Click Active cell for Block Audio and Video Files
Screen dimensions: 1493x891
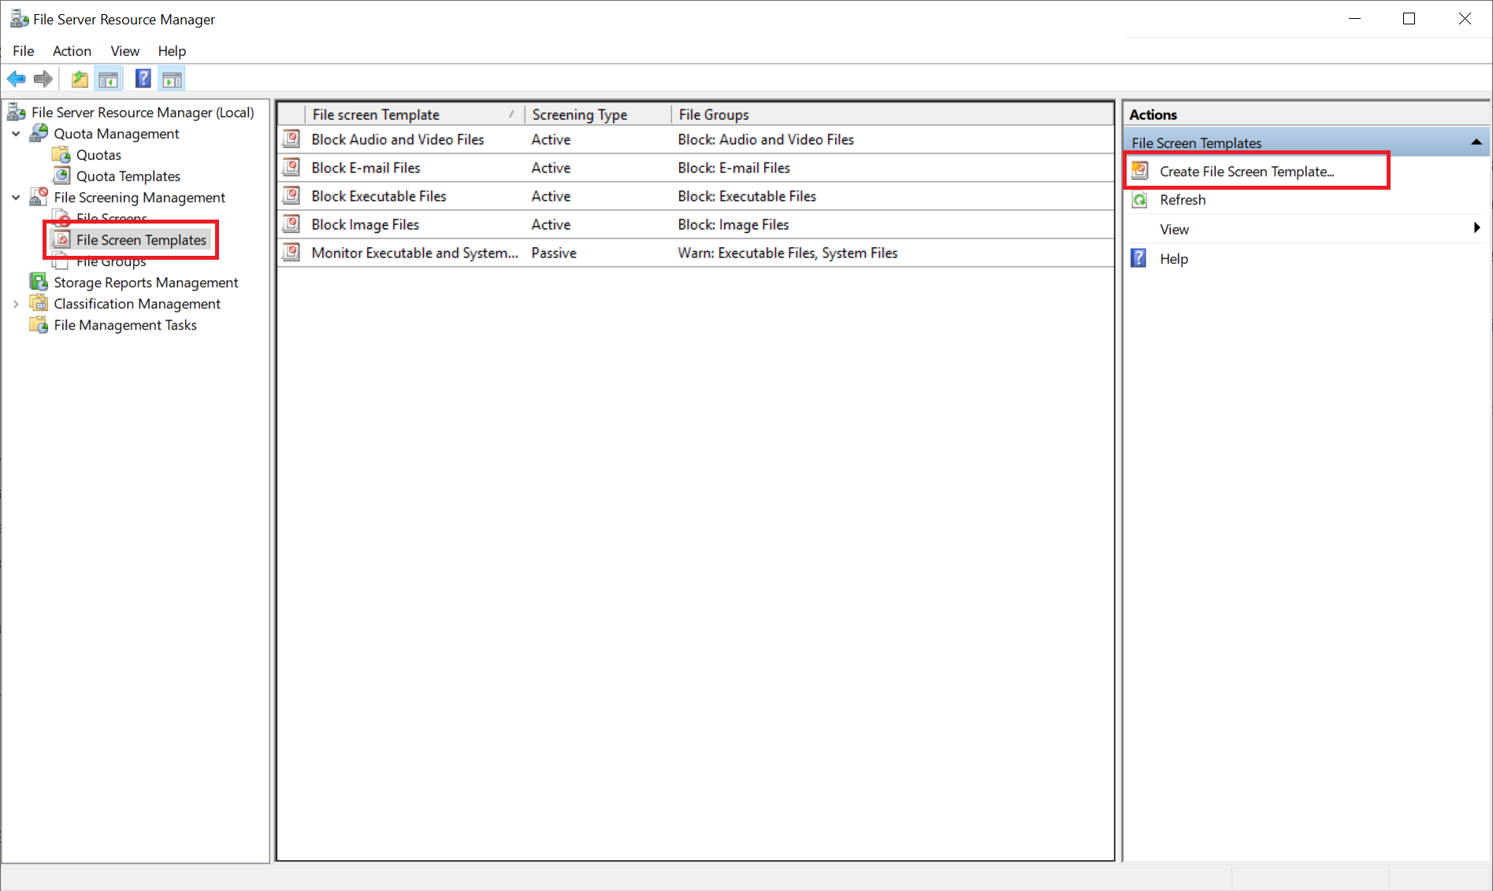tap(551, 139)
